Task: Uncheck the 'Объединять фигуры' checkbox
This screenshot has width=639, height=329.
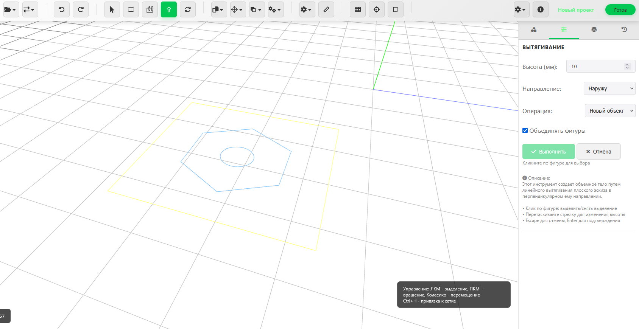Action: click(525, 130)
